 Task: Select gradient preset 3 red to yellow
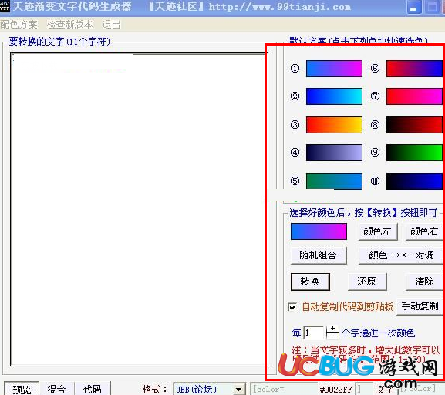[334, 125]
